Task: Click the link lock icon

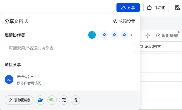Action: point(75,100)
